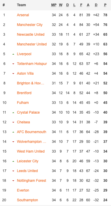
Task: Click the F goals-for column header
Action: (x=81, y=5)
